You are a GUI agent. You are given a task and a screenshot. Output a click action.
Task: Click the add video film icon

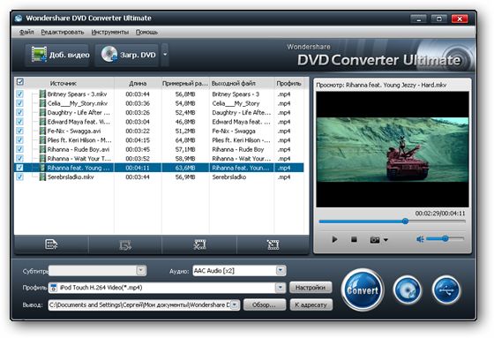tap(39, 54)
